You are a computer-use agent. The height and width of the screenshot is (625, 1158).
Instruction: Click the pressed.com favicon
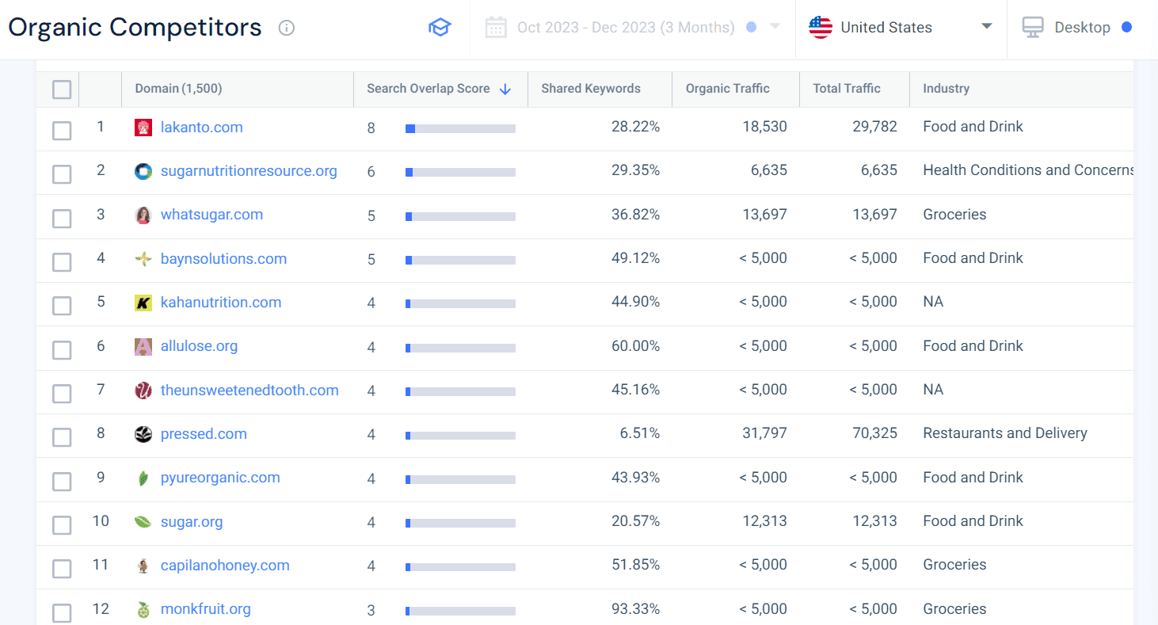[x=143, y=434]
